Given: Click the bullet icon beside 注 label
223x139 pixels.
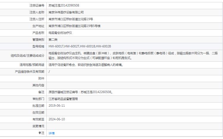Looking at the screenshot, I should [40, 133].
